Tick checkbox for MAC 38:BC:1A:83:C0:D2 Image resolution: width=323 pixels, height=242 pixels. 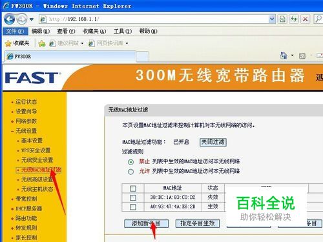133,197
